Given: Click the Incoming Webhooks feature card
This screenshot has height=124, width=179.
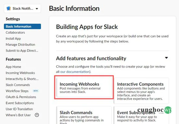Looking at the screenshot, I should pos(84,87).
